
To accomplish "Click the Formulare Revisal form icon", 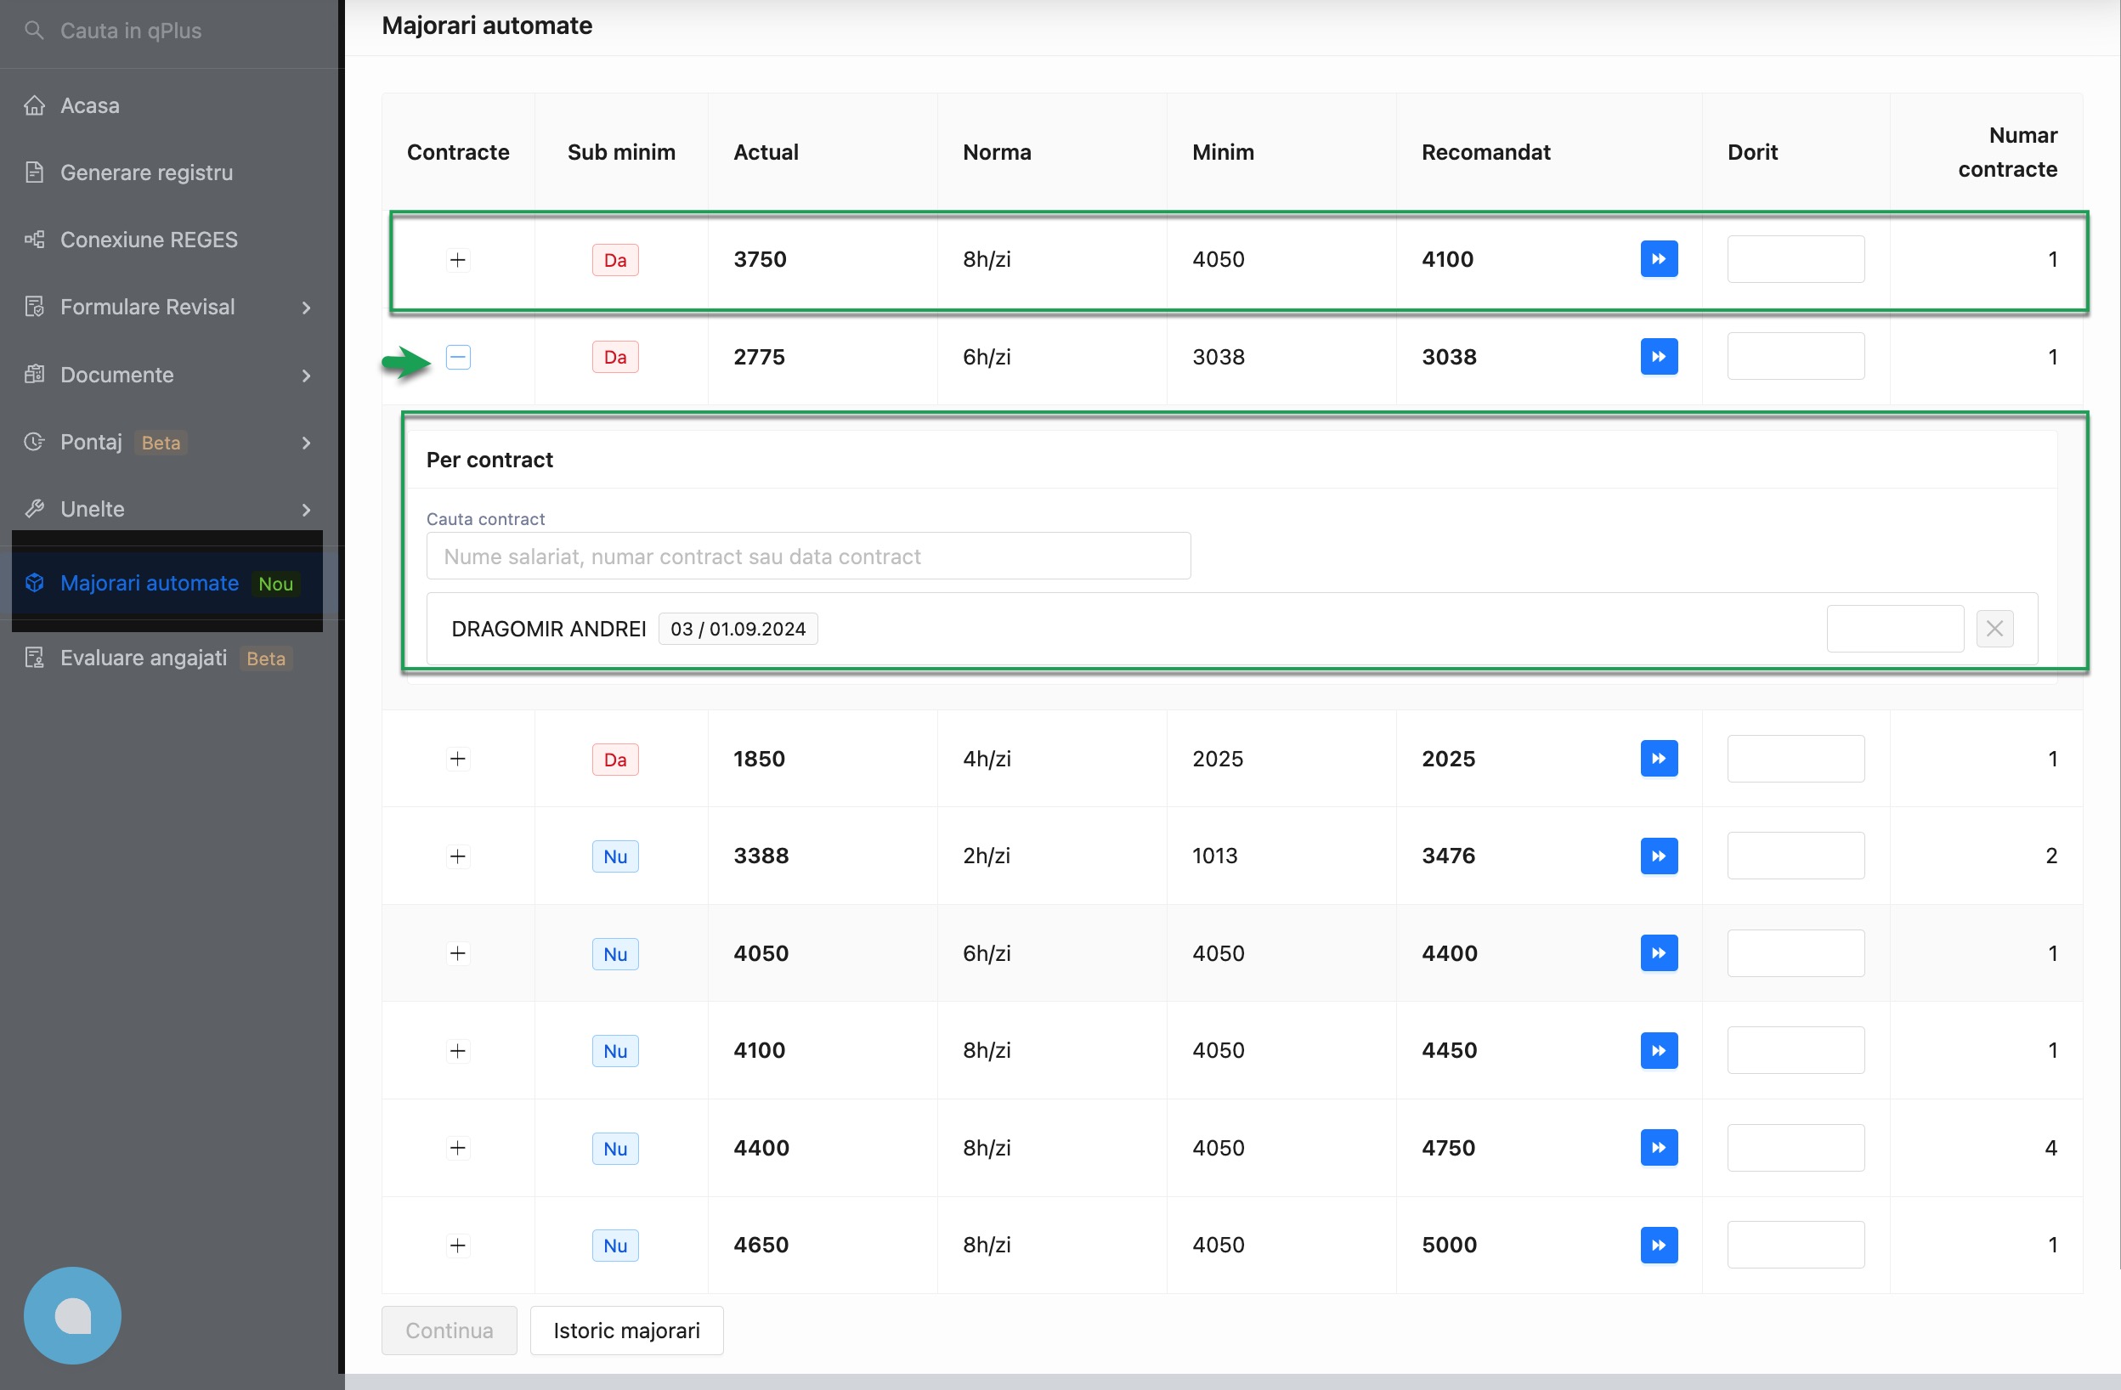I will pos(34,307).
